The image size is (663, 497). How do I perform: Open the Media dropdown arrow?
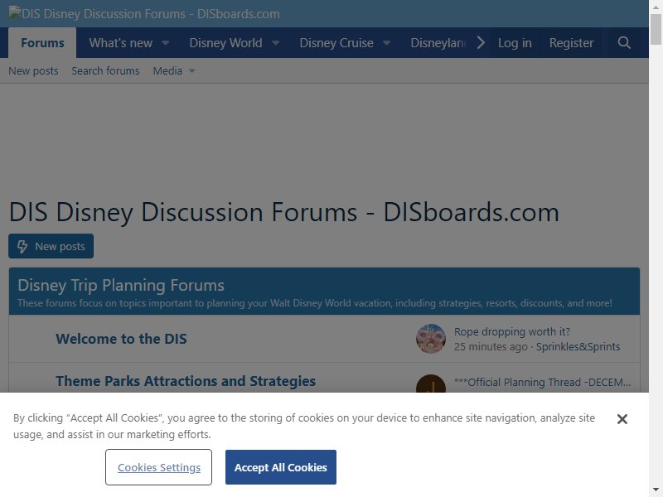pyautogui.click(x=192, y=70)
